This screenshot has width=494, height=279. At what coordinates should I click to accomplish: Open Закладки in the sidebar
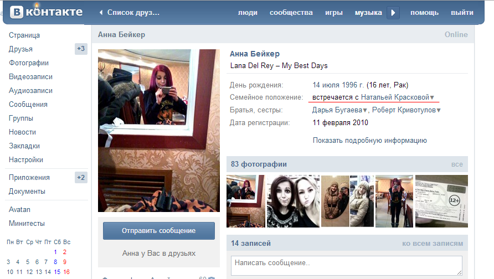24,146
